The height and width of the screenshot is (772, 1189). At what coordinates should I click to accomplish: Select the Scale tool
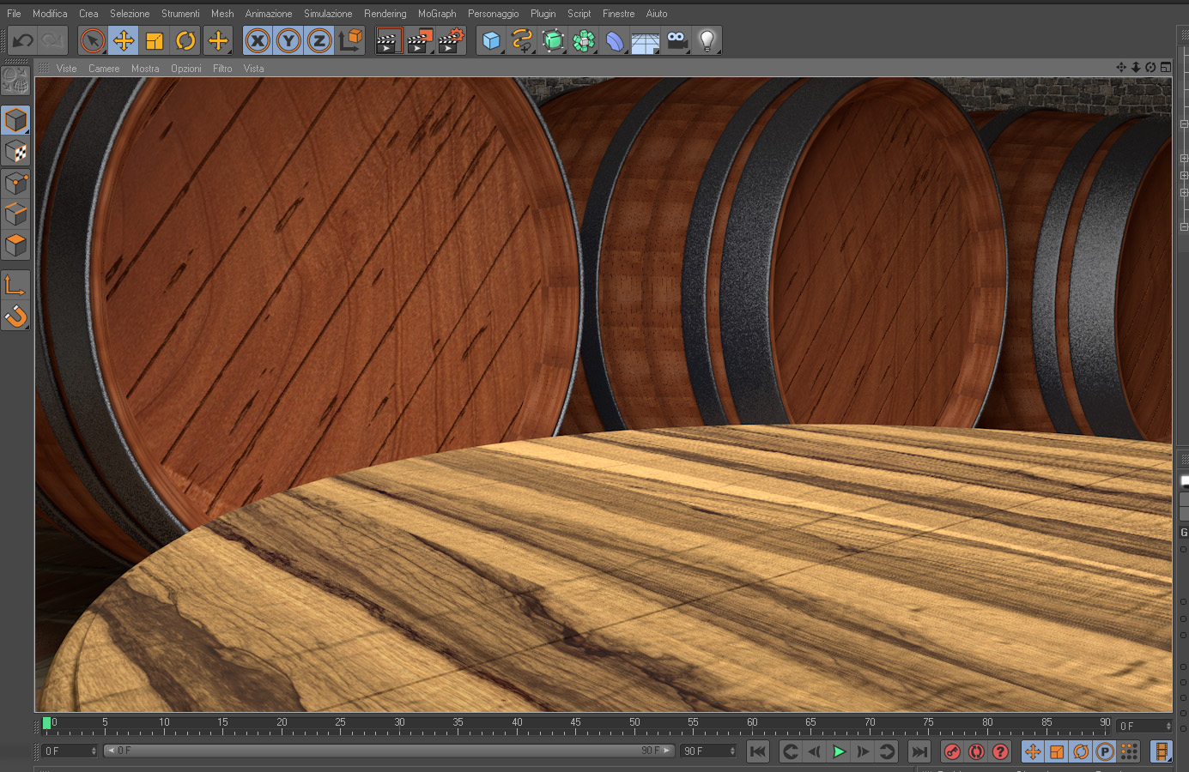coord(155,40)
